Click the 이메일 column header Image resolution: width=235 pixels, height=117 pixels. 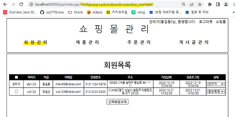68,77
